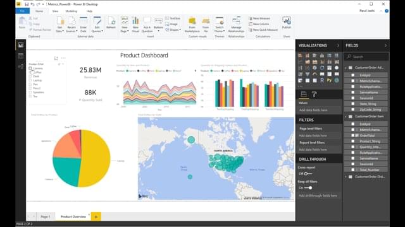Select the R script visual icon
Screen dimensions: 405x227
[322, 80]
